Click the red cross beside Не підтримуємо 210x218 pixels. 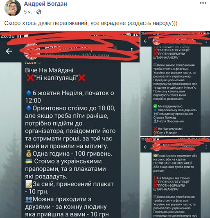(155, 129)
